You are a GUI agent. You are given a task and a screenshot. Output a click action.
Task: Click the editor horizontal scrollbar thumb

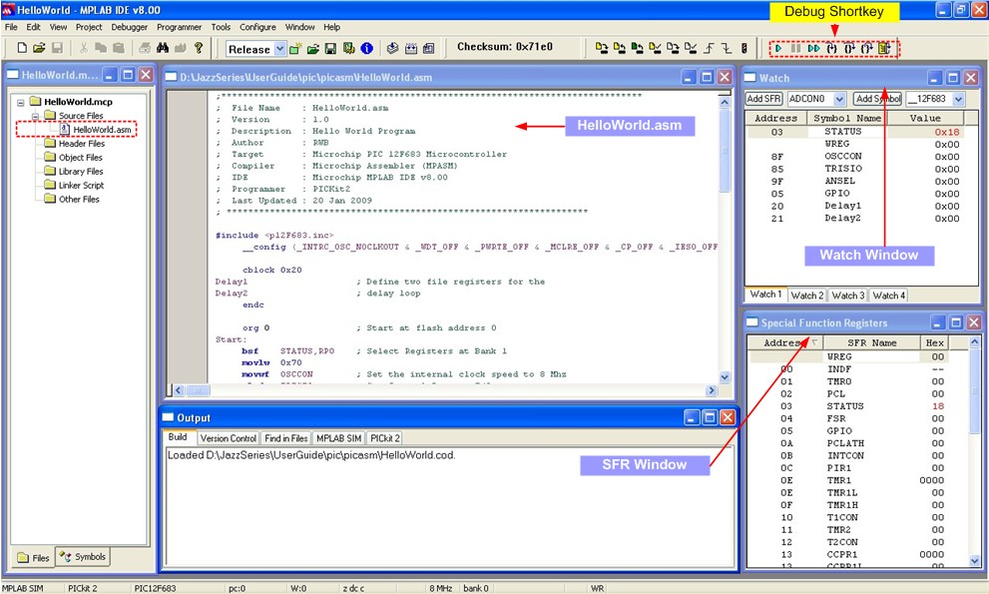point(198,390)
